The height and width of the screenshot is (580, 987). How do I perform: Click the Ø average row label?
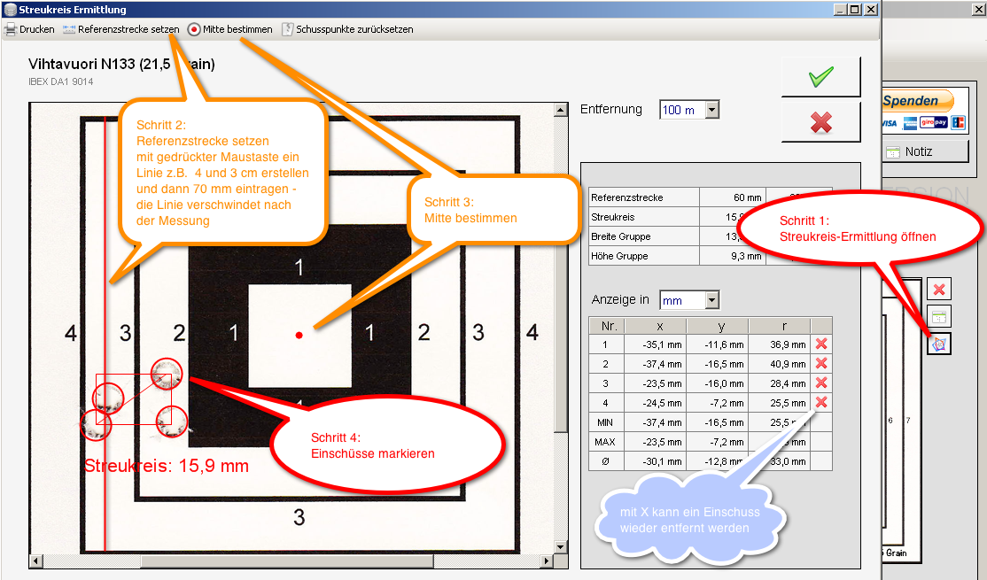(607, 461)
